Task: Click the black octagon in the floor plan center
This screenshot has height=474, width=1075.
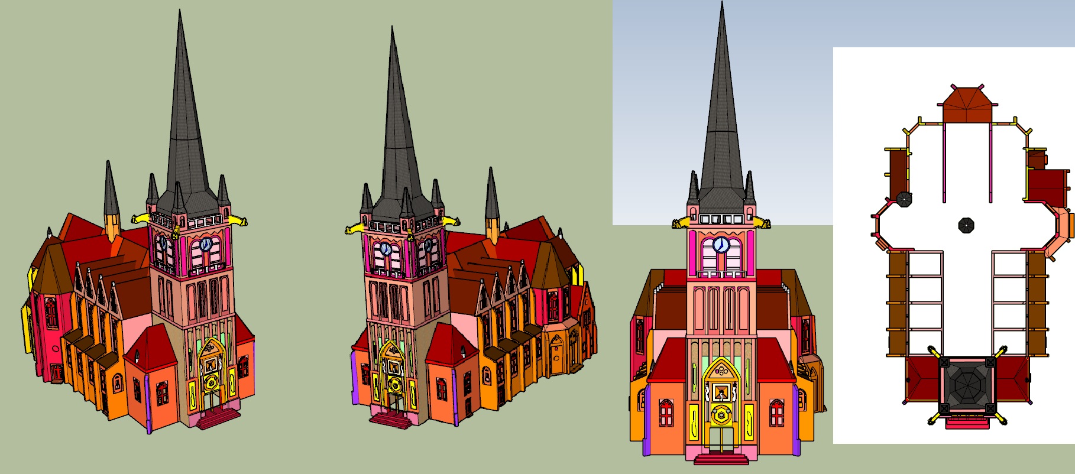Action: click(x=966, y=225)
